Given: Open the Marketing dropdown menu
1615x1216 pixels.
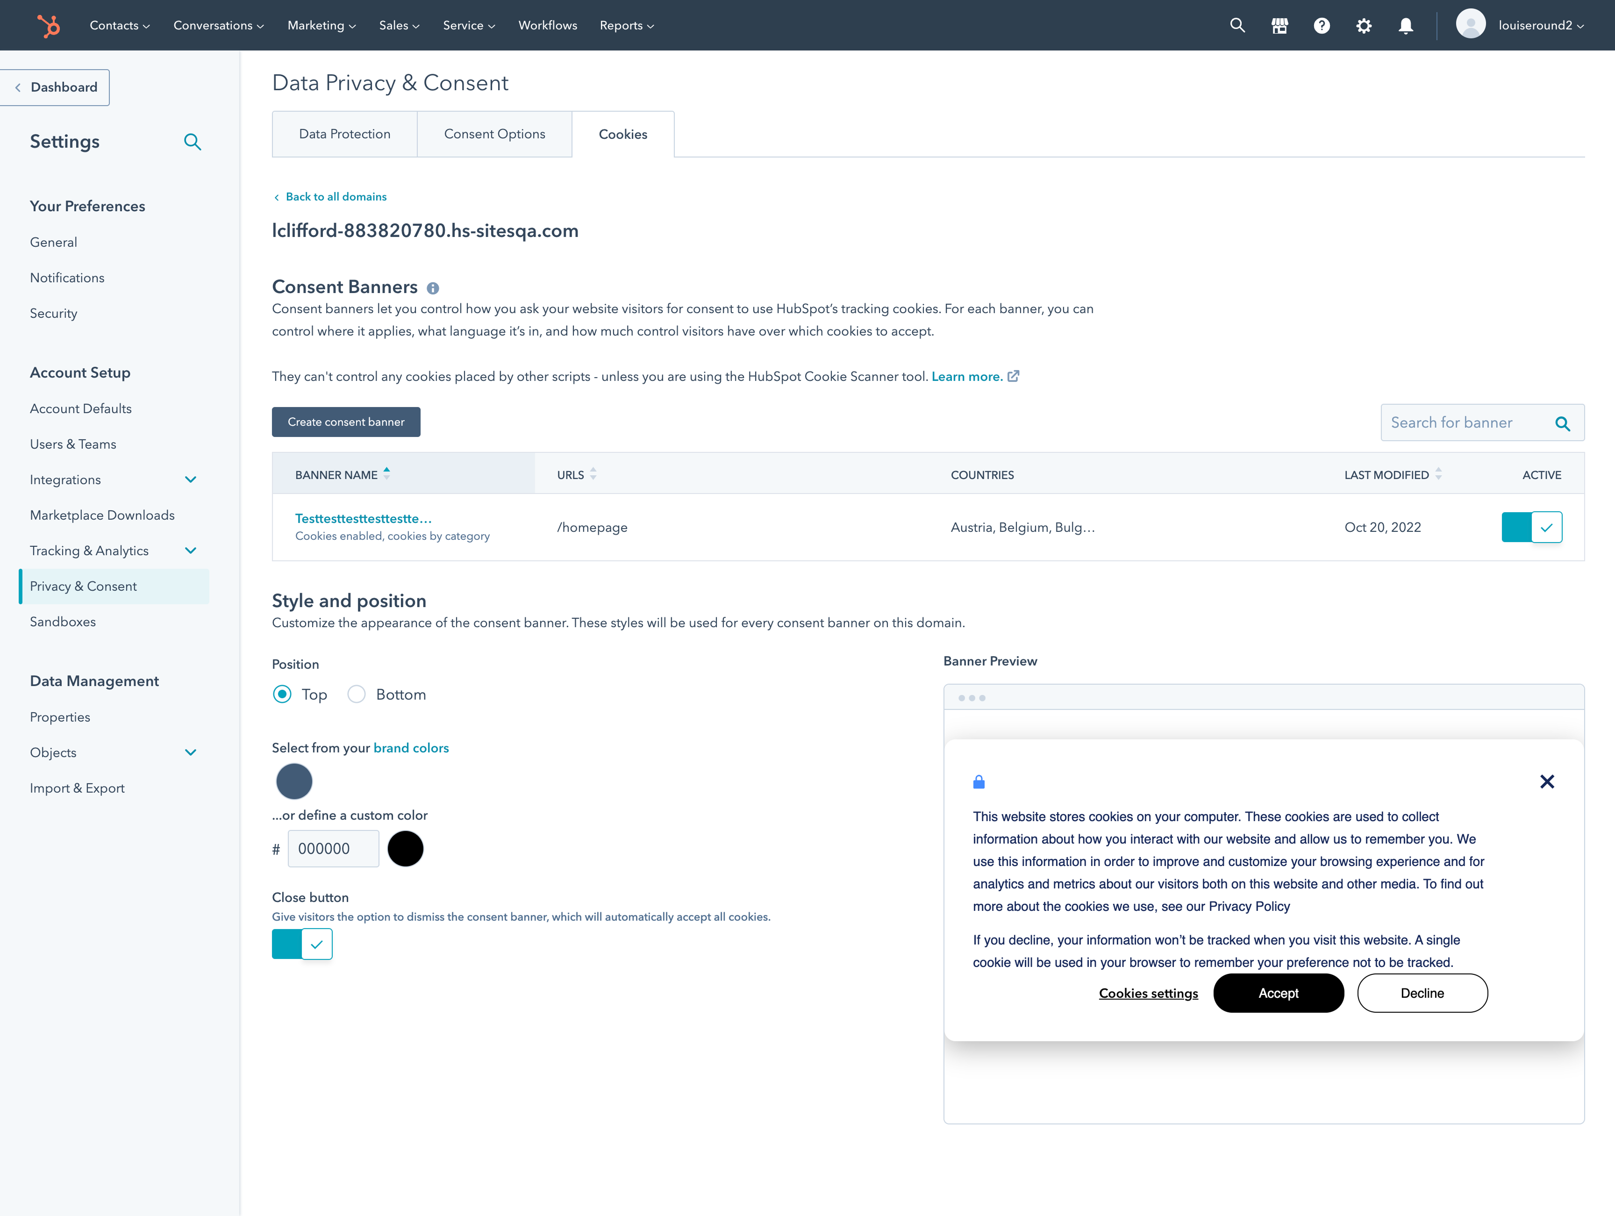Looking at the screenshot, I should 322,26.
